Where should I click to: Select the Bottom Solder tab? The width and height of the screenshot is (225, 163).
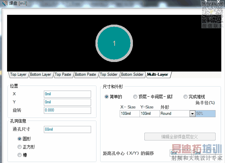132,75
